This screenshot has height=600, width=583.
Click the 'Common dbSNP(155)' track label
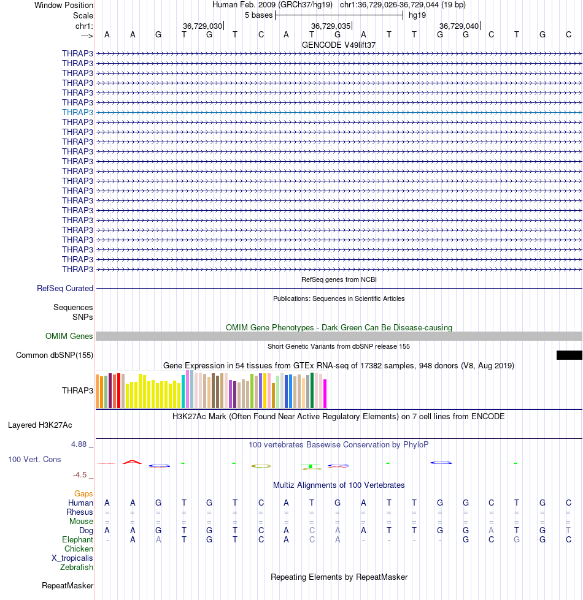55,355
